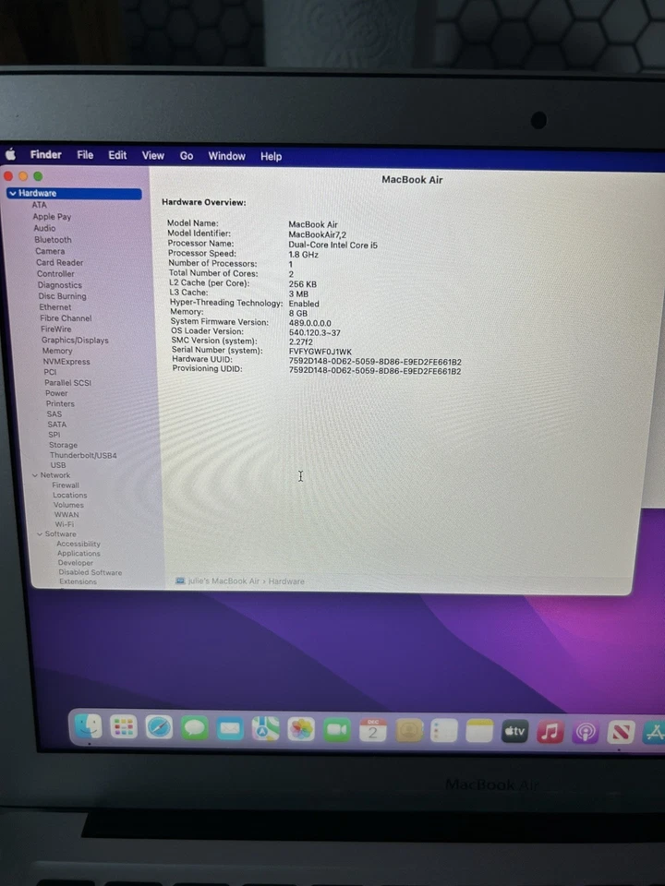The height and width of the screenshot is (886, 665).
Task: Open Finder from the Dock
Action: 89,726
